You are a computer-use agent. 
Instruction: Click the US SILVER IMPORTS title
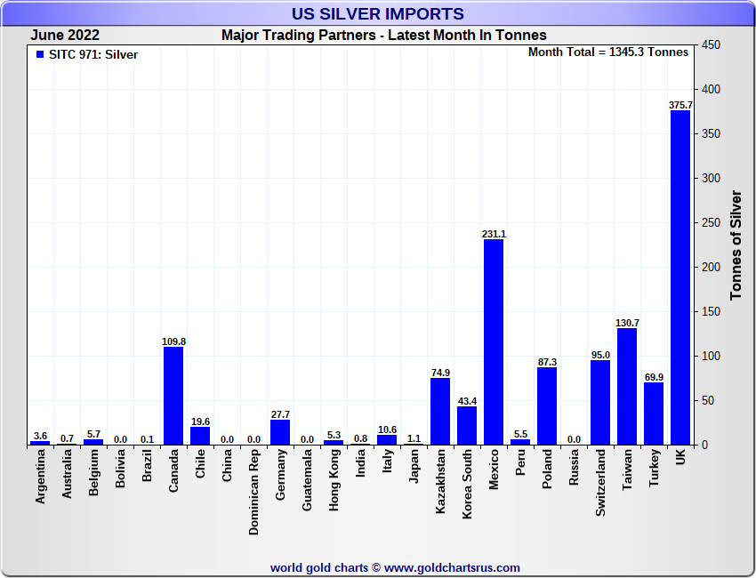[377, 13]
